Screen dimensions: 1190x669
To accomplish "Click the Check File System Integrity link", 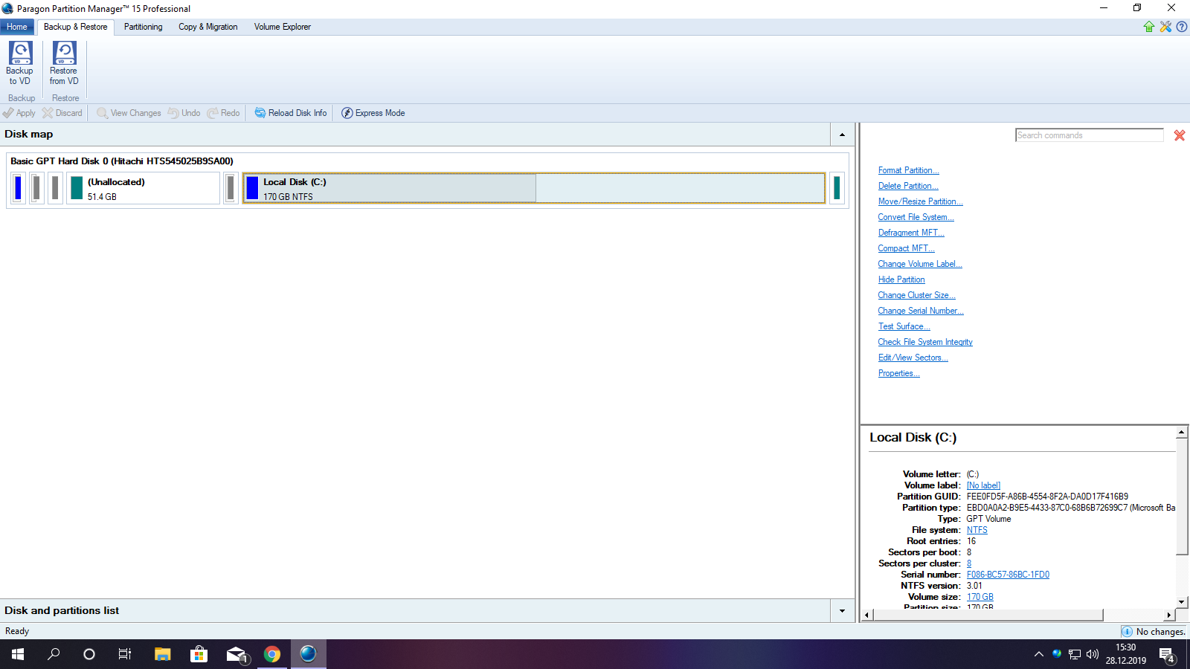I will (x=924, y=342).
